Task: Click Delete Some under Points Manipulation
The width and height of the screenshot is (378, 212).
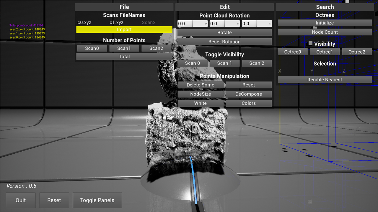Action: 201,85
